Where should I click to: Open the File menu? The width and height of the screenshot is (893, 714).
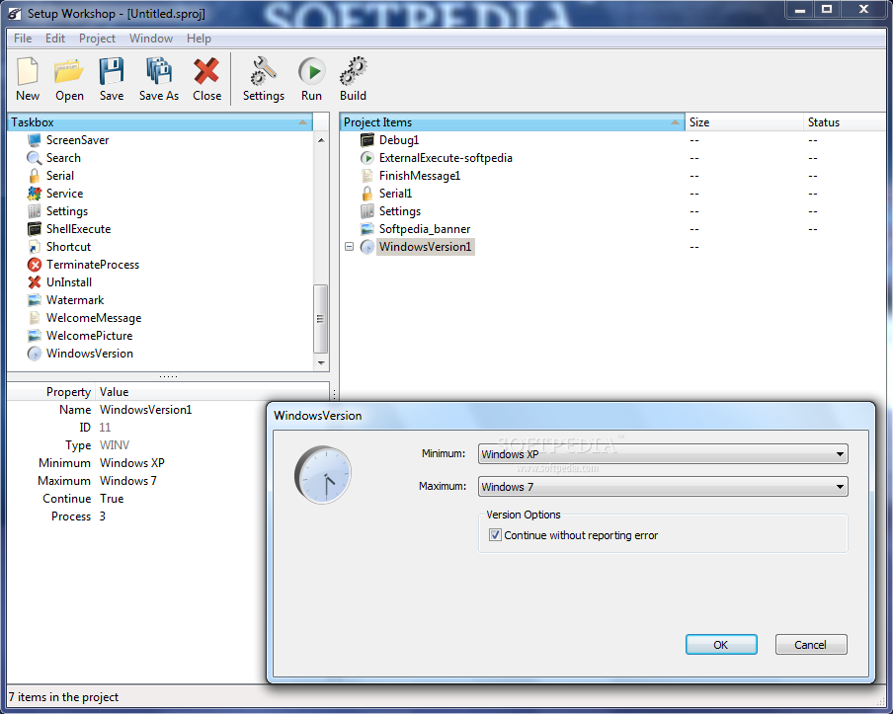point(23,39)
